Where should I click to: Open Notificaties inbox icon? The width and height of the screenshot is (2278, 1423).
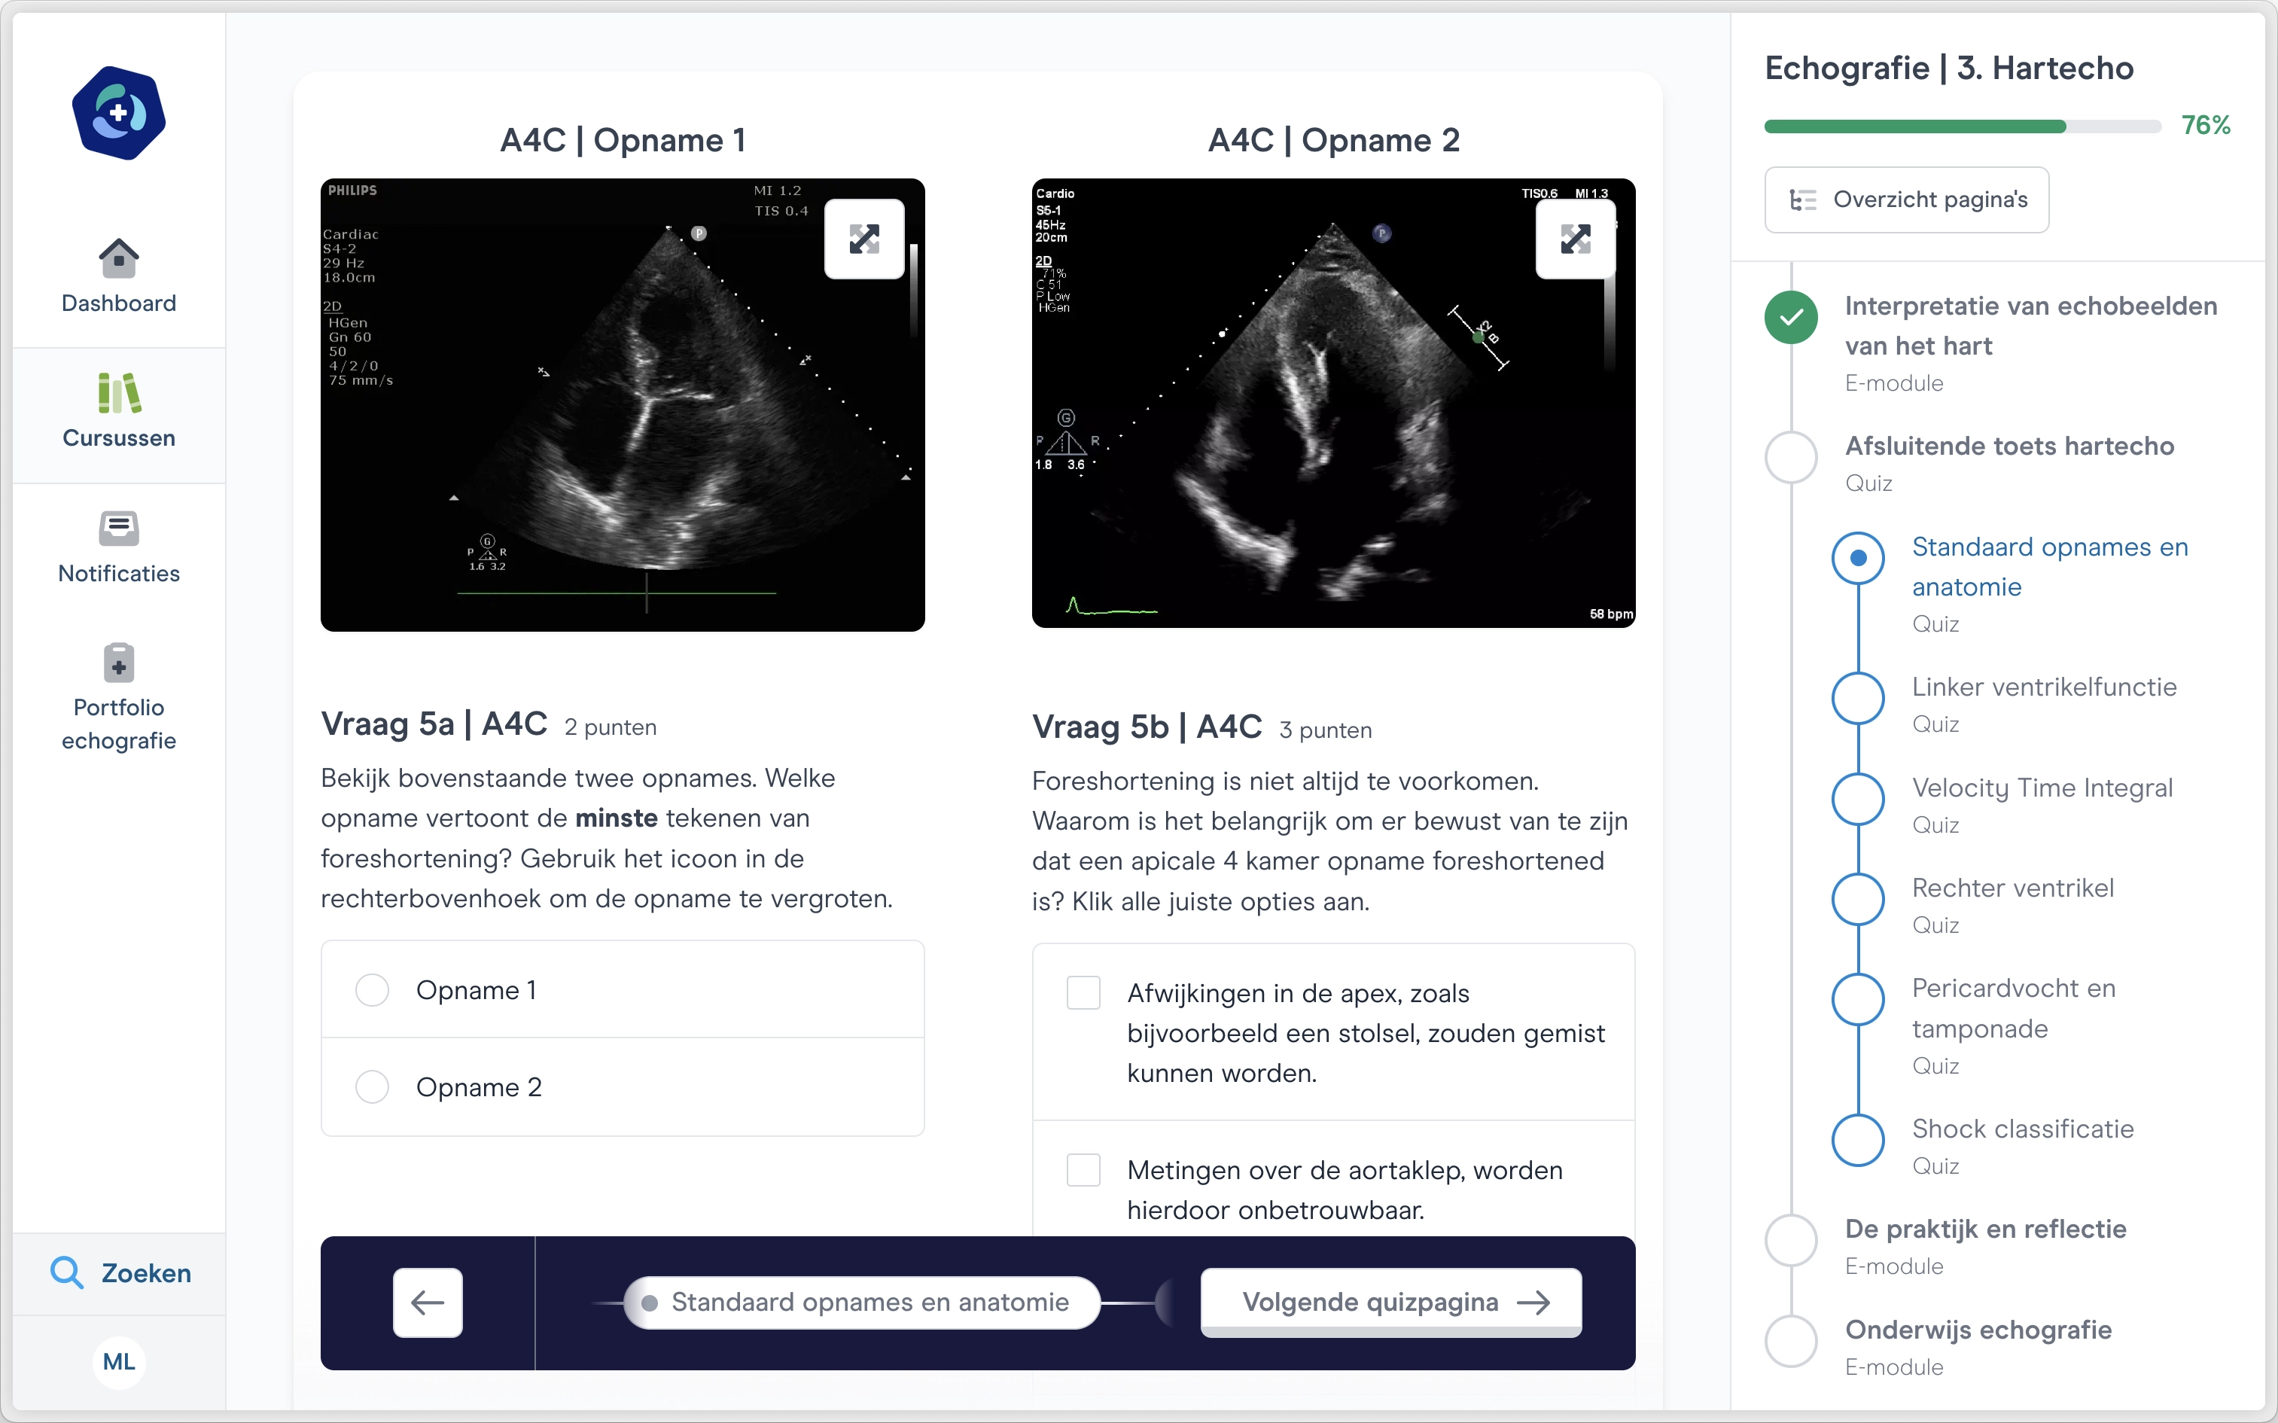click(x=118, y=528)
